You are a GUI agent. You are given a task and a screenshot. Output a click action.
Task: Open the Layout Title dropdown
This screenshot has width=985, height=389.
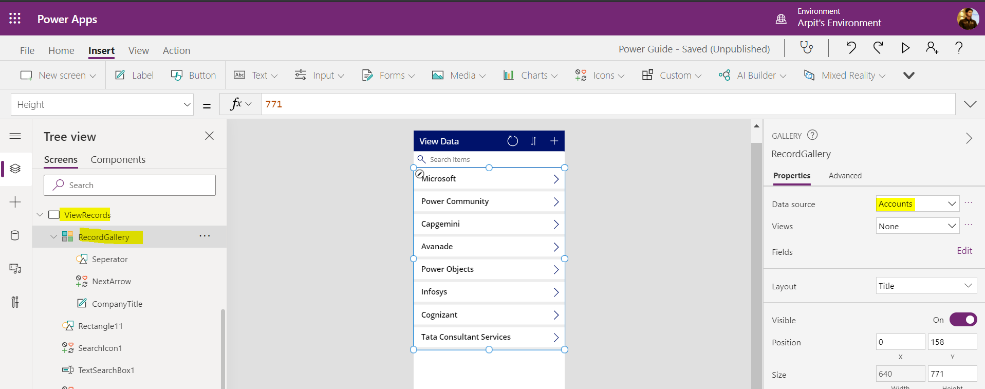(926, 286)
